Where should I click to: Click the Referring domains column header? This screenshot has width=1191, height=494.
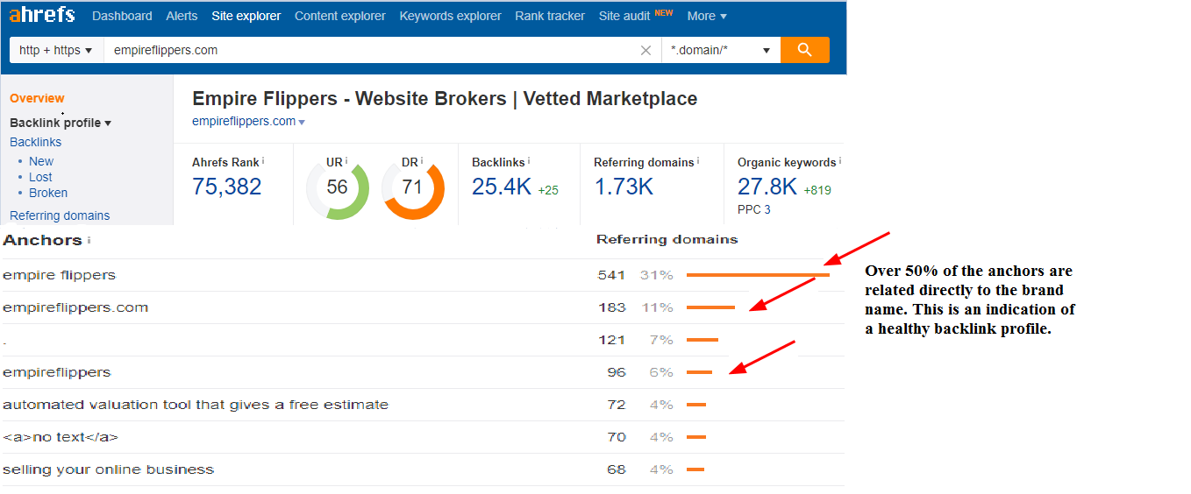pos(667,239)
